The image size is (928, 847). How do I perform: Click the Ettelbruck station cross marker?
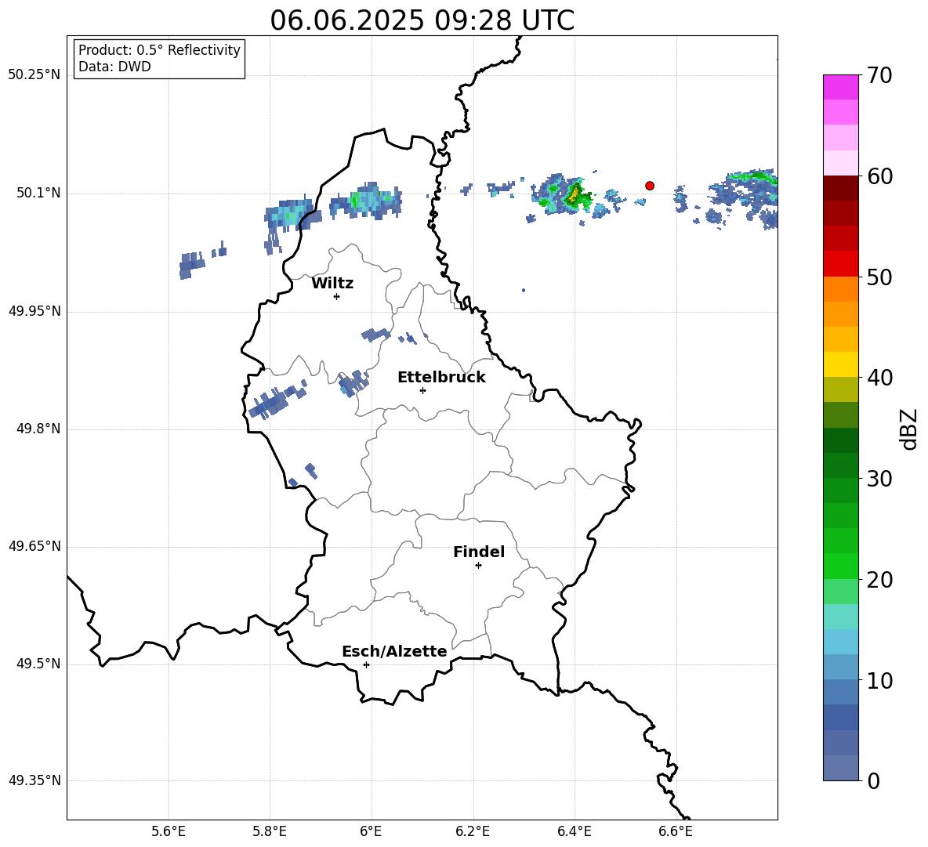pos(422,390)
